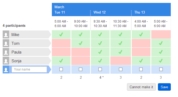This screenshot has width=178, height=97.
Task: Select the Wed 12 date header
Action: pyautogui.click(x=100, y=12)
